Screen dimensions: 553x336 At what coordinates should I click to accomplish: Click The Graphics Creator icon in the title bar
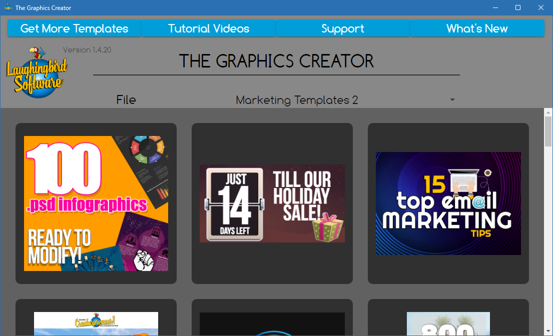(7, 7)
